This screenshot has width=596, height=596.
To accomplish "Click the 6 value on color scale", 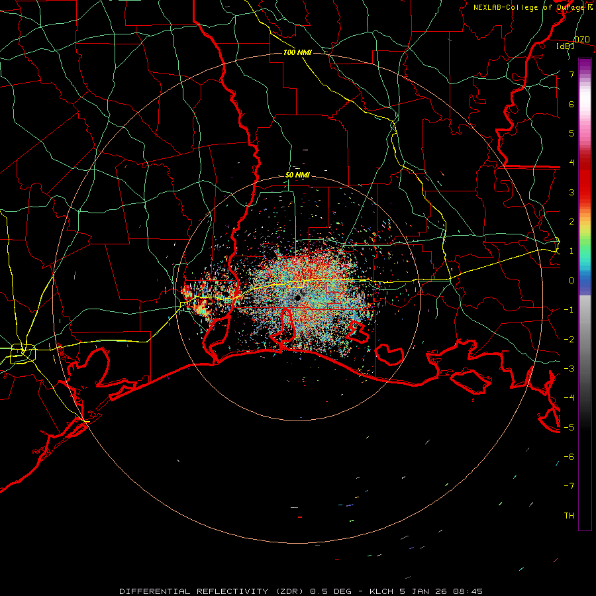I will point(571,104).
